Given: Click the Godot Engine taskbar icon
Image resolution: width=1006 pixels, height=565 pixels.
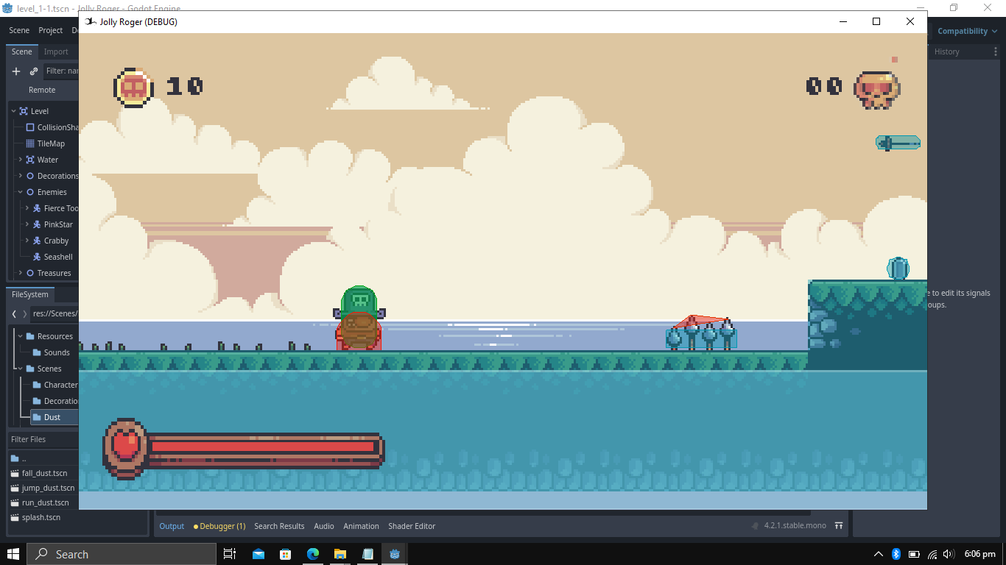Looking at the screenshot, I should (394, 554).
